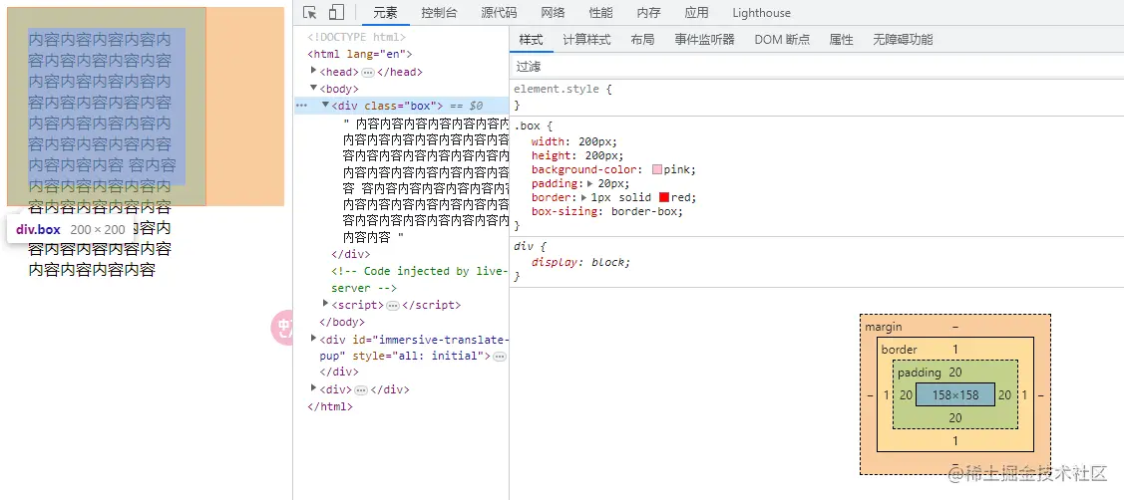Collapse the div class box node

coord(325,105)
